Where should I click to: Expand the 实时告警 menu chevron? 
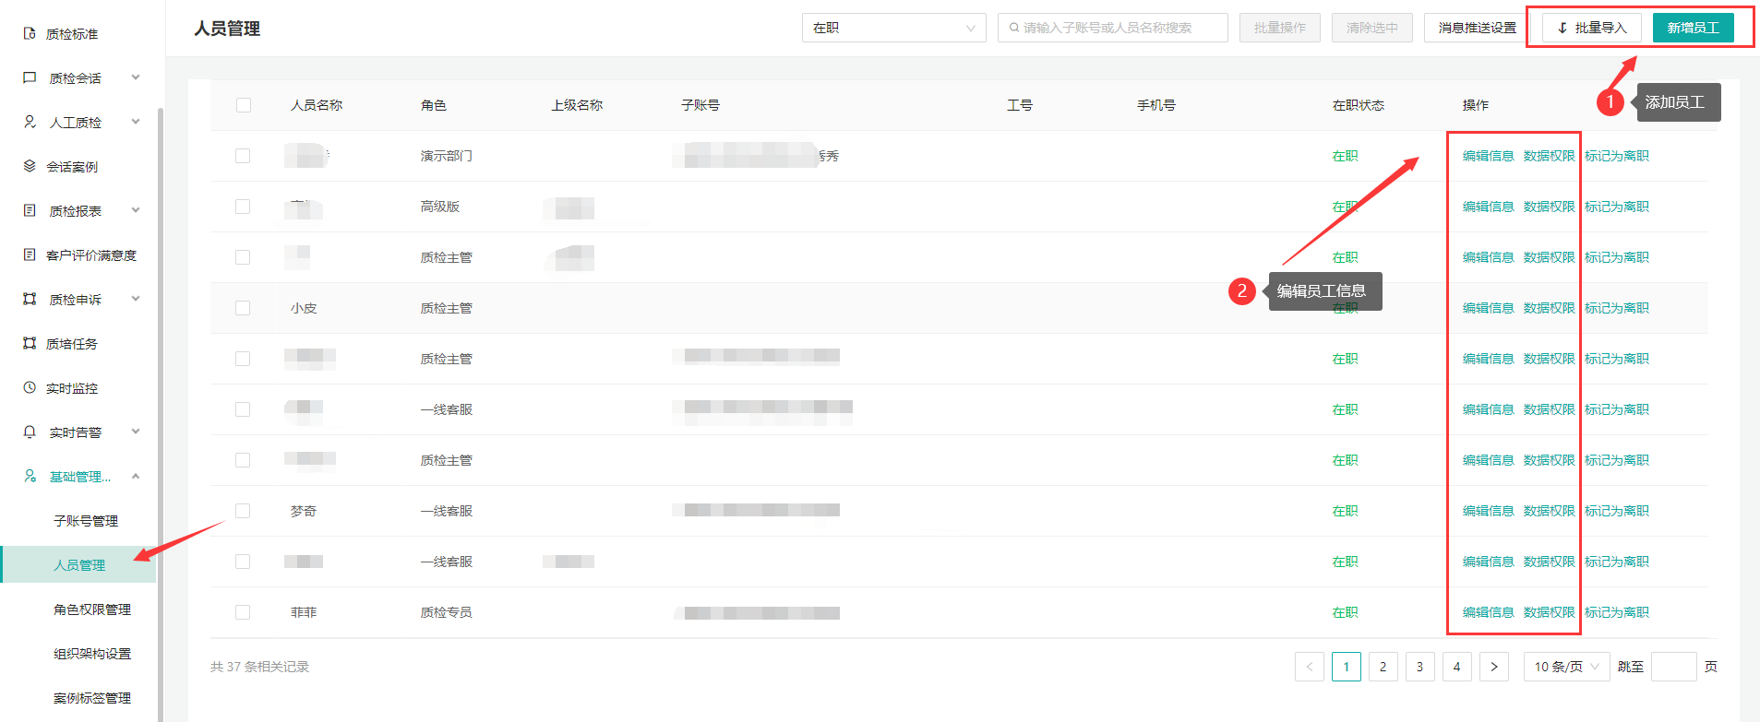(x=136, y=432)
